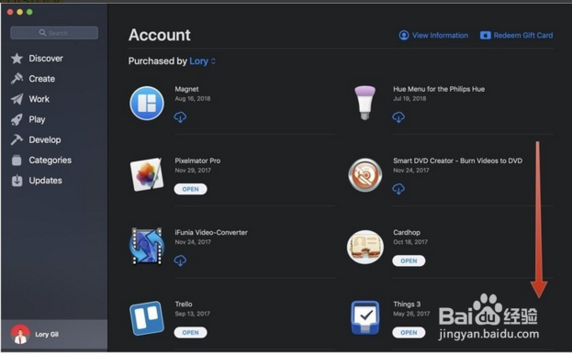Viewport: 572px width, 354px height.
Task: Open Pixelmator Pro with the OPEN button
Action: (x=190, y=189)
